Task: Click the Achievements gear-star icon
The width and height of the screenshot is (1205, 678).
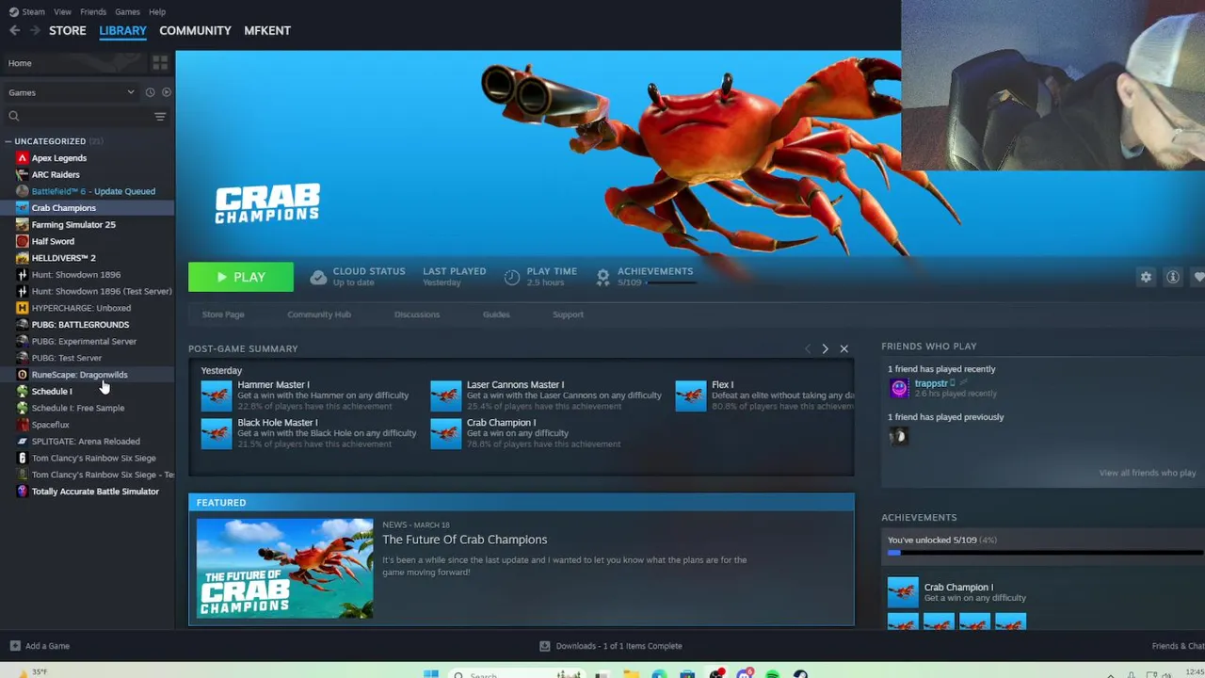Action: [602, 277]
